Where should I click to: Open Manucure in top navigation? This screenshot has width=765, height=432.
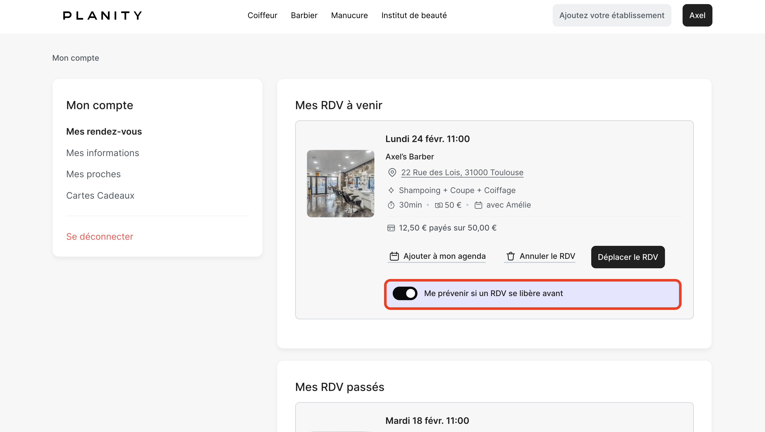pyautogui.click(x=349, y=15)
